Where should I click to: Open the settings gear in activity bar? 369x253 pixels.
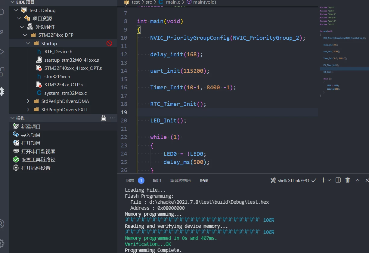2,243
